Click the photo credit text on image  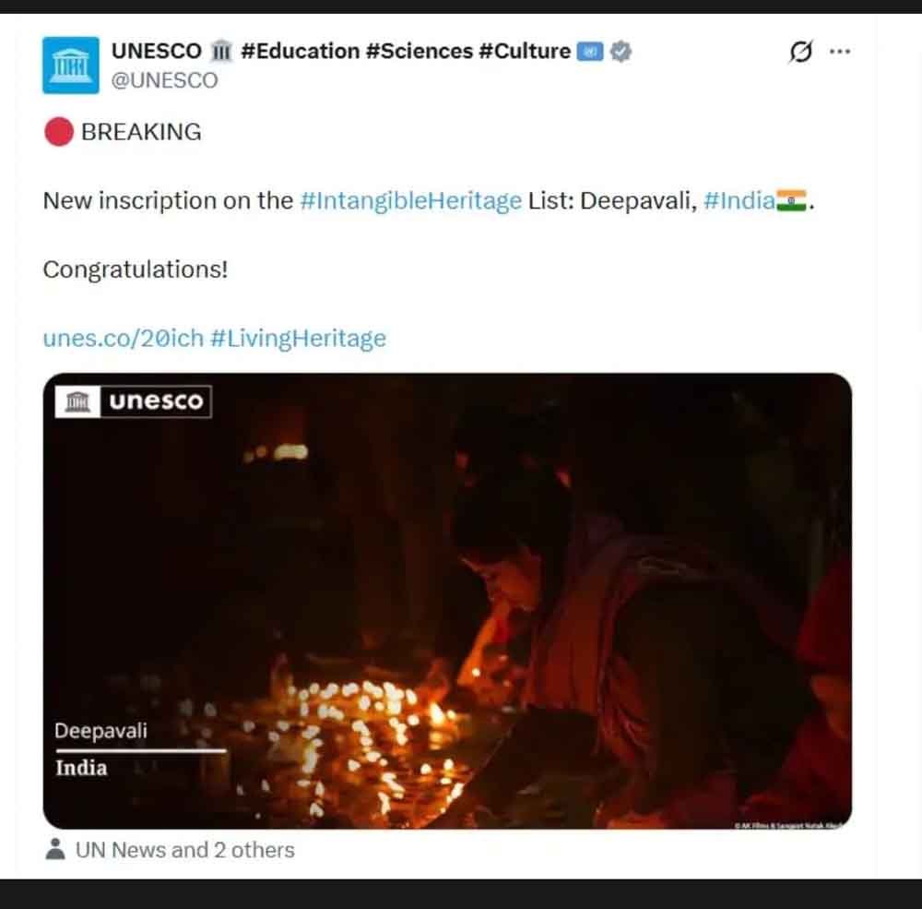coord(788,825)
